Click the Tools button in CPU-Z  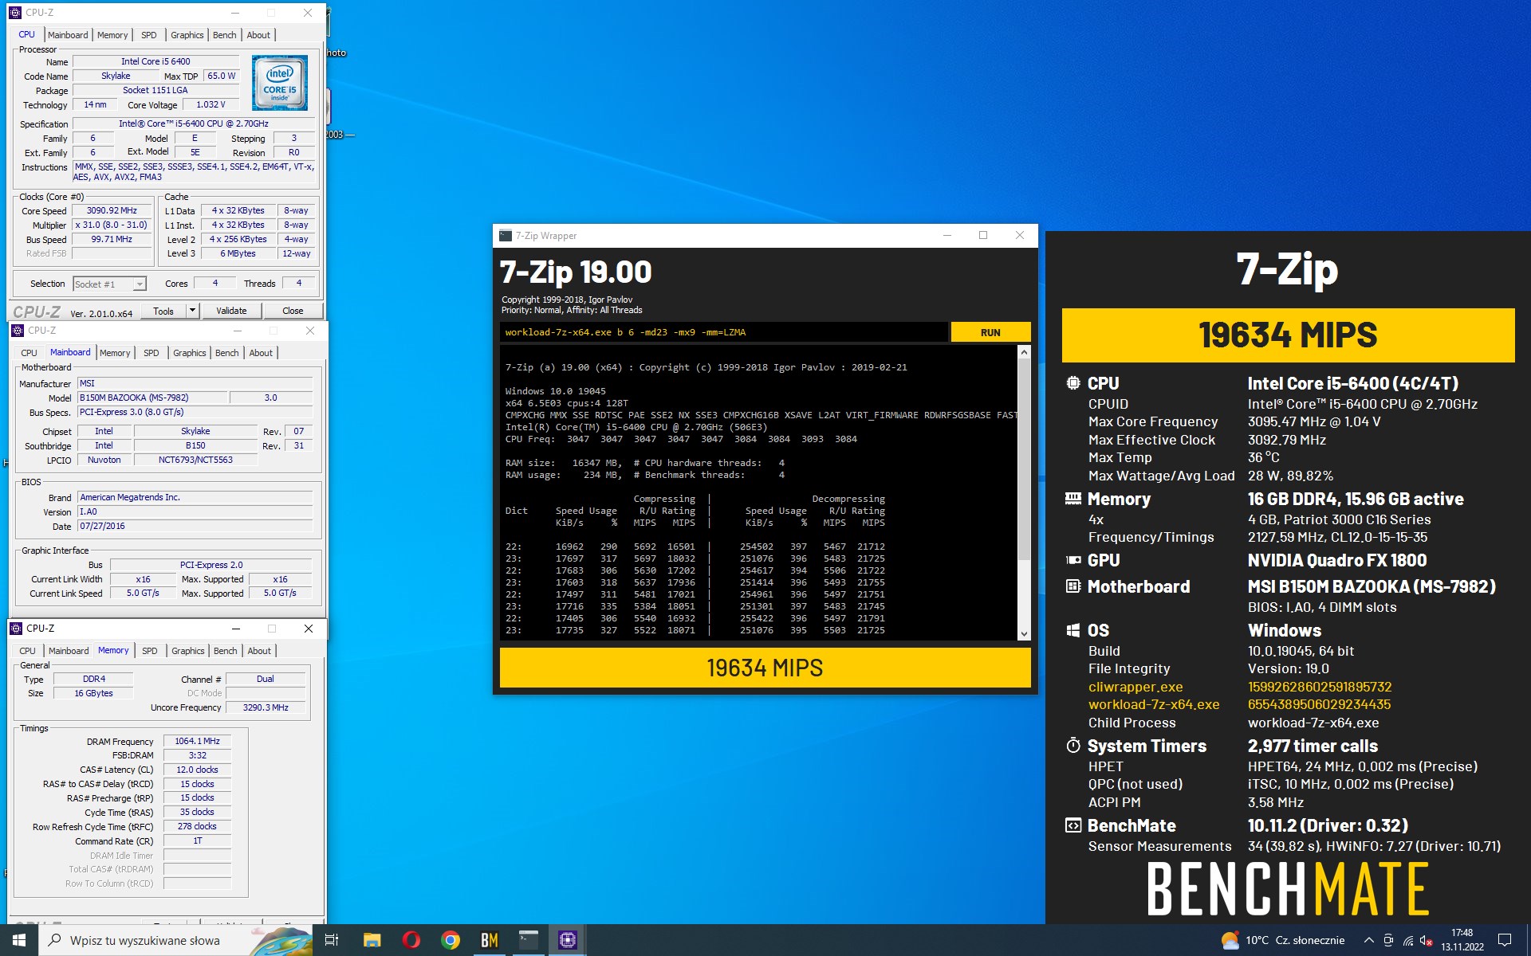point(163,311)
